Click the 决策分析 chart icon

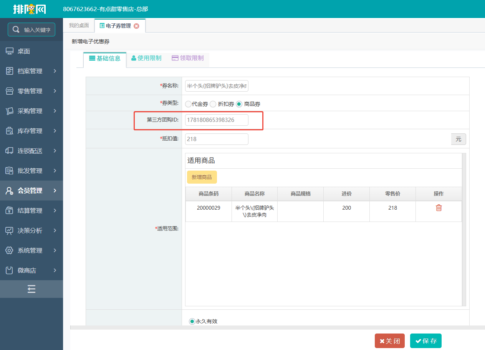10,230
